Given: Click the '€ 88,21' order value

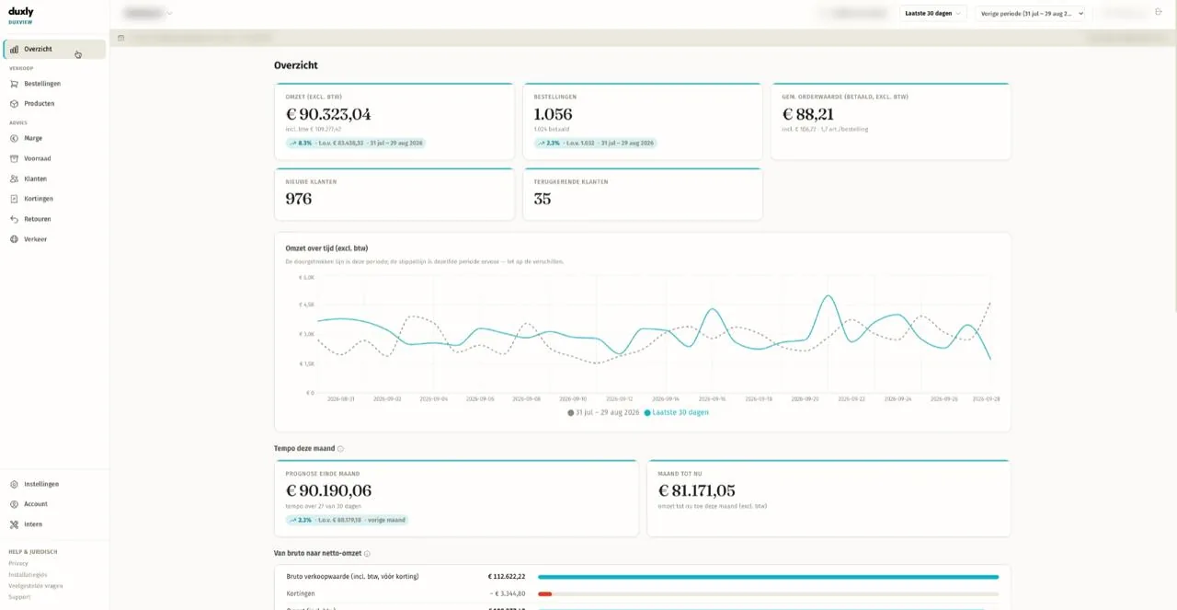Looking at the screenshot, I should tap(808, 115).
